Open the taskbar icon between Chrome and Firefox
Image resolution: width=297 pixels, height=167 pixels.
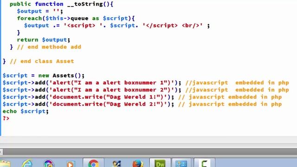[x=116, y=163]
